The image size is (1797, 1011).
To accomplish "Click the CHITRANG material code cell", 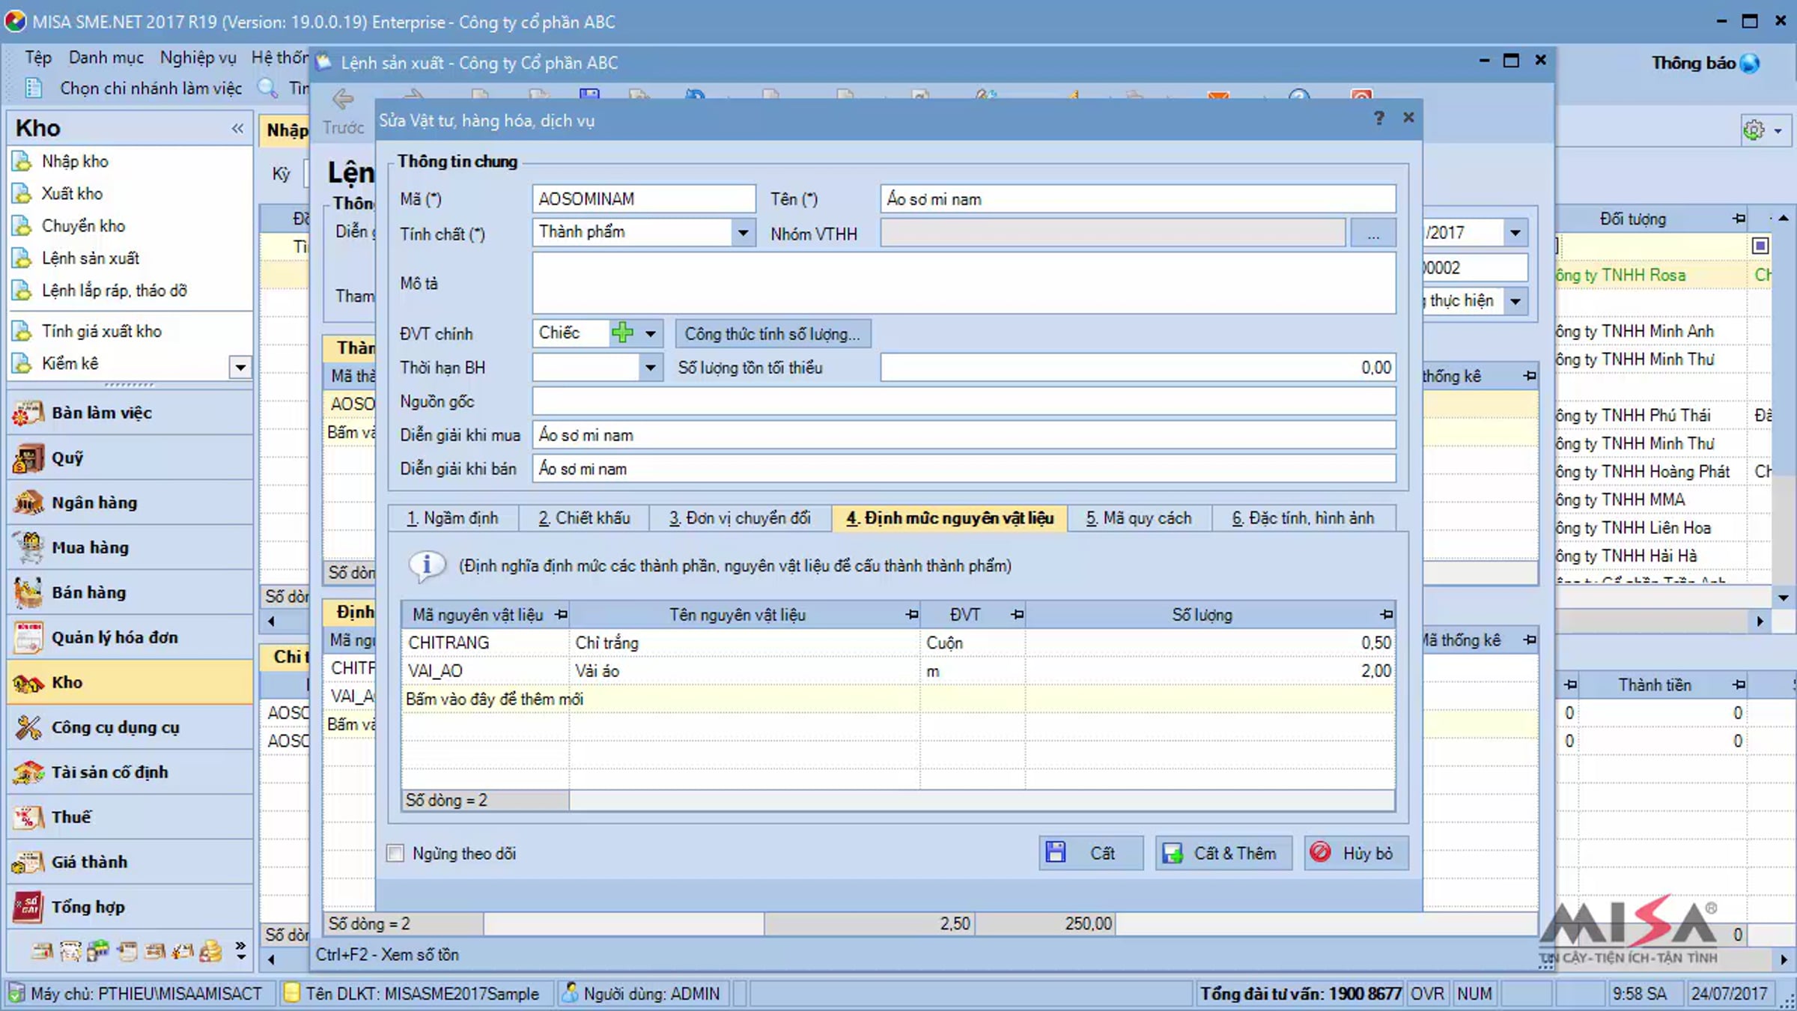I will (486, 643).
